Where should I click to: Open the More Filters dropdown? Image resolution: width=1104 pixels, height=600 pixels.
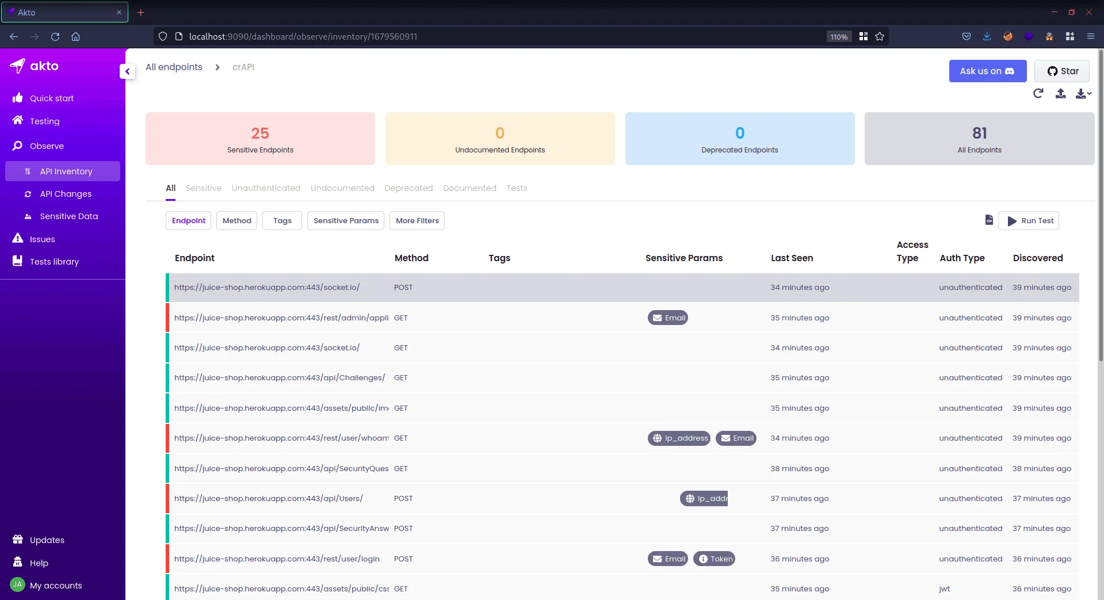(417, 220)
